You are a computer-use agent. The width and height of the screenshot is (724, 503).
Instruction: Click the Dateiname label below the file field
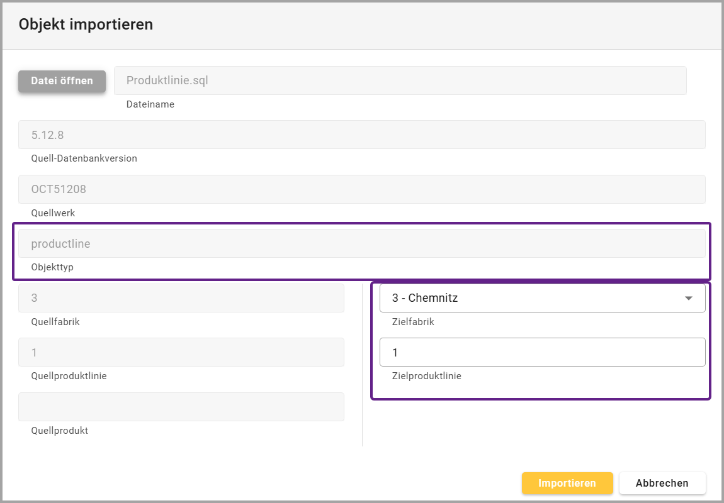150,104
